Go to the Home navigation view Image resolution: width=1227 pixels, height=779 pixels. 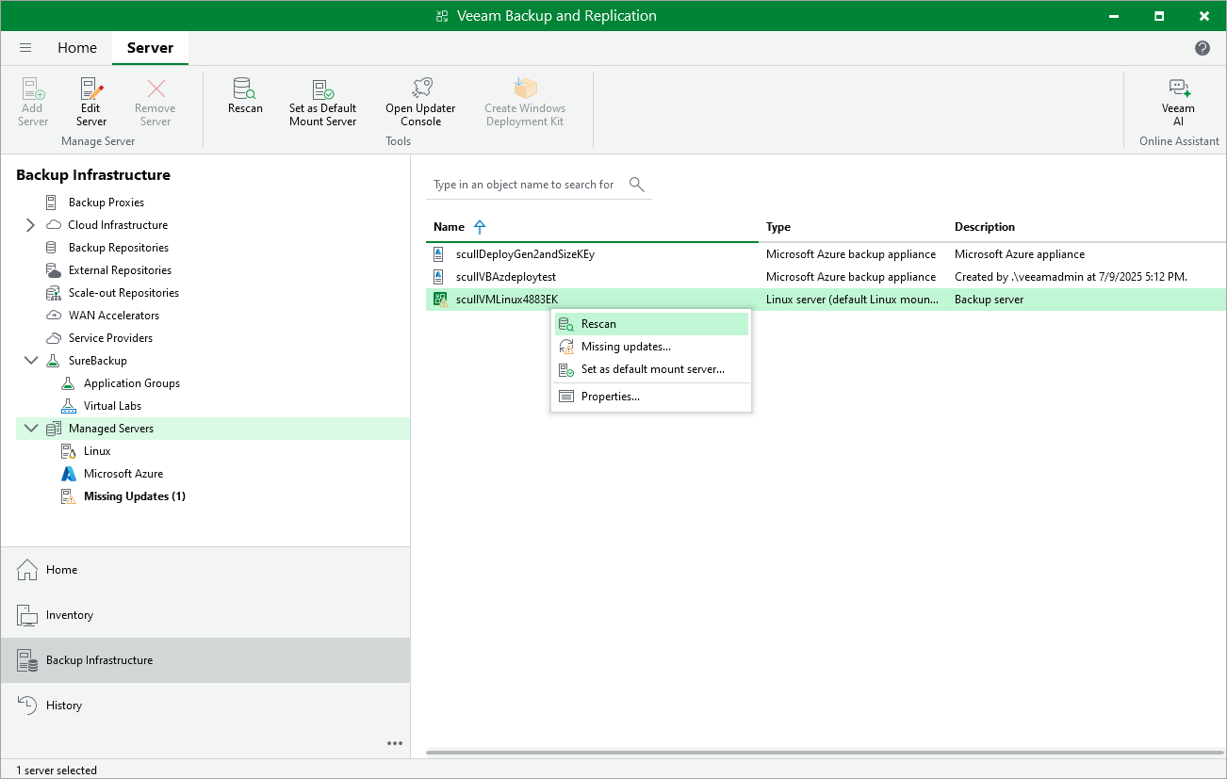pyautogui.click(x=205, y=570)
